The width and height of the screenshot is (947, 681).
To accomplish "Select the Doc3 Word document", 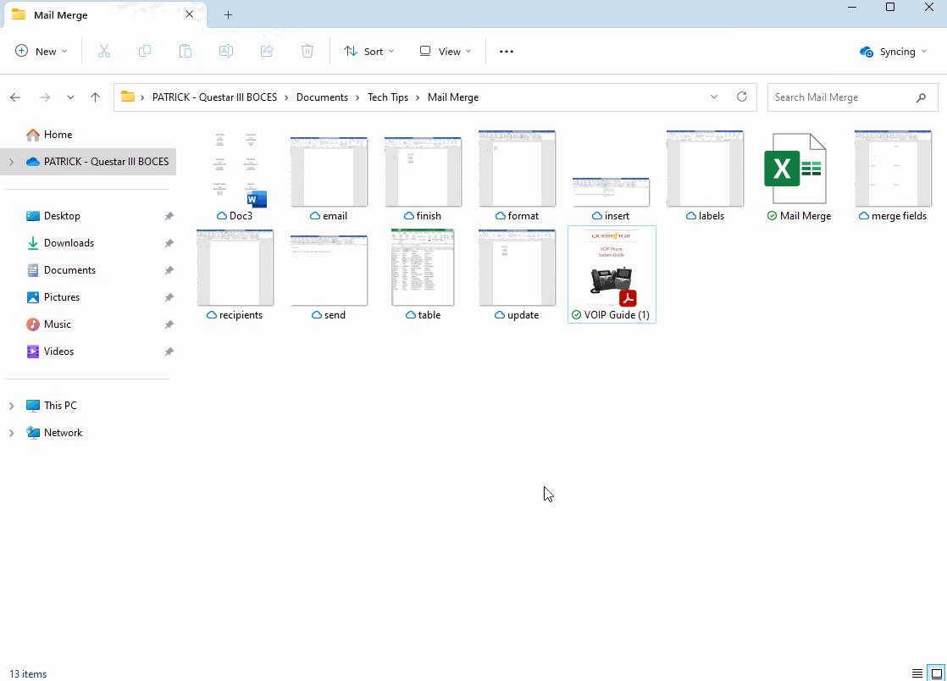I will (x=235, y=176).
